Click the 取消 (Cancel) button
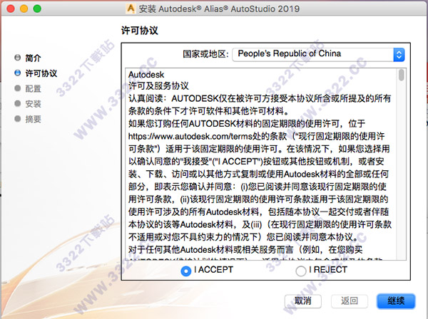Screen dimensions: 428x319 pos(302,301)
